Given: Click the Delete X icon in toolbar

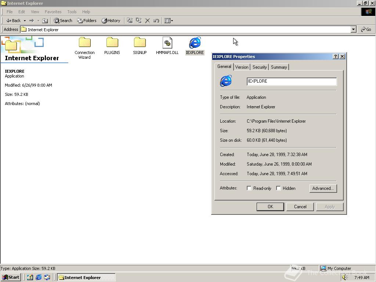Looking at the screenshot, I should [x=147, y=21].
